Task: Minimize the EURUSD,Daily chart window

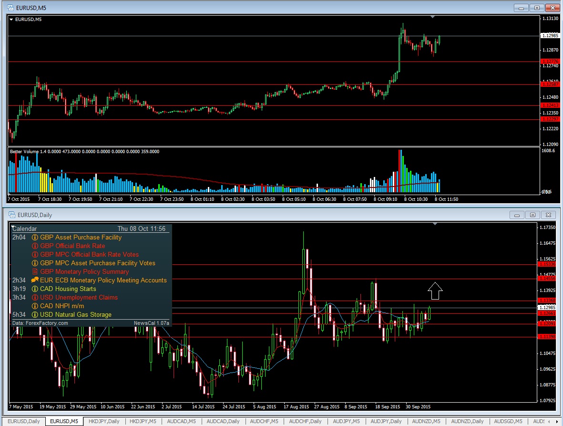Action: (x=517, y=215)
